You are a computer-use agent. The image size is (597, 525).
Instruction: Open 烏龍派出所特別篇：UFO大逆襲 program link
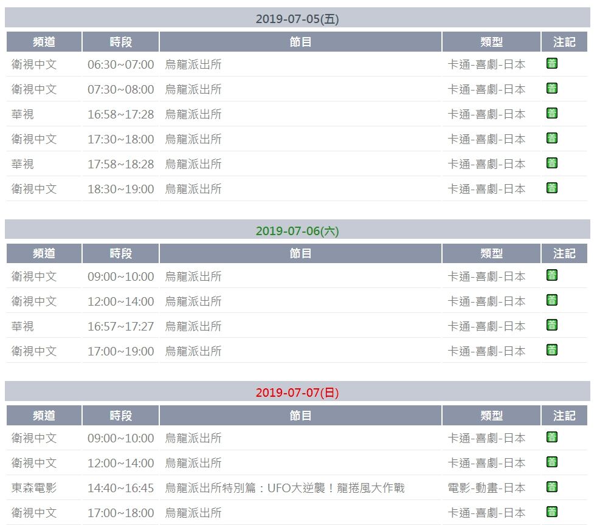click(x=285, y=488)
